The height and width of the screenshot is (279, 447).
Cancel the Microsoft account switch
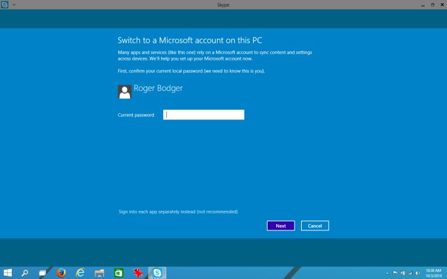(315, 226)
